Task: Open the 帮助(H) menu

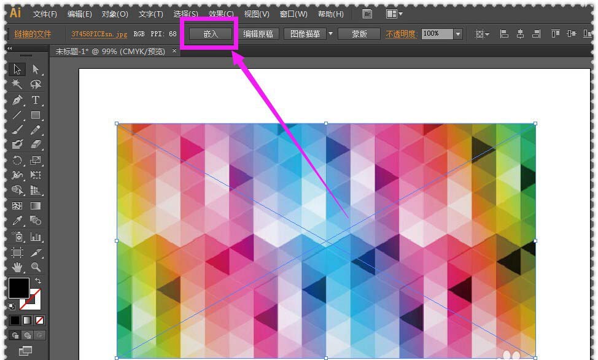Action: [x=331, y=14]
